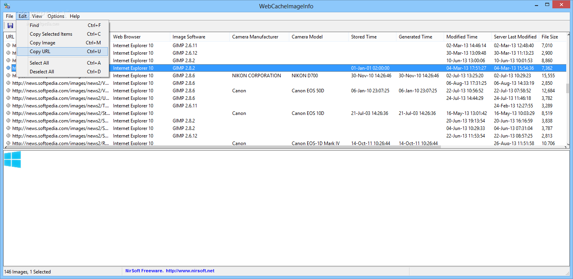
Task: Close the open Edit menu via its label
Action: [x=23, y=16]
